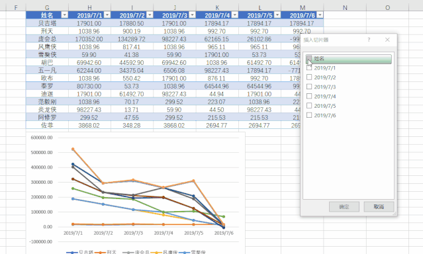Viewport: 423px width, 254px height.
Task: Select the cell with value 62165.15
Action: coord(217,39)
